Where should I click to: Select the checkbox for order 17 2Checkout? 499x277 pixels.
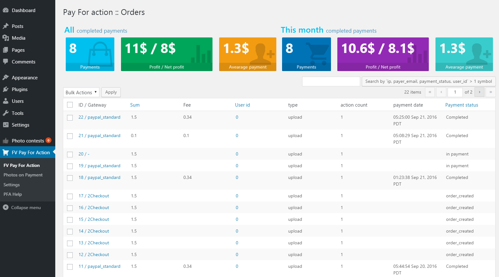70,196
